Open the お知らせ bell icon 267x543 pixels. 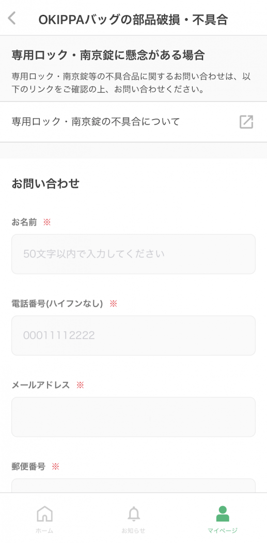pos(133,514)
